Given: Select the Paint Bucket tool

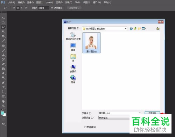Looking at the screenshot, I should point(3,69).
